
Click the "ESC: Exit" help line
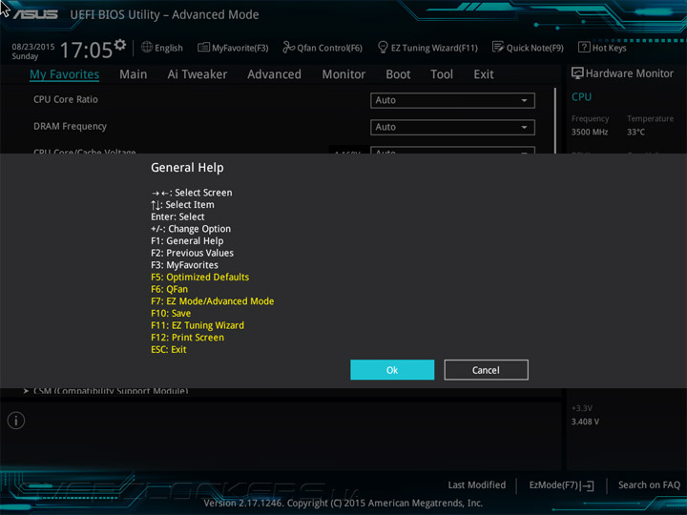click(169, 349)
